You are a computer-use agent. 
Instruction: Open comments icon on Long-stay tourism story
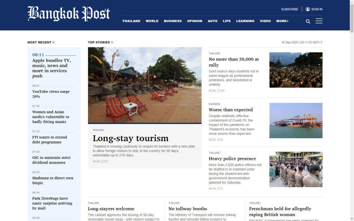(103, 161)
